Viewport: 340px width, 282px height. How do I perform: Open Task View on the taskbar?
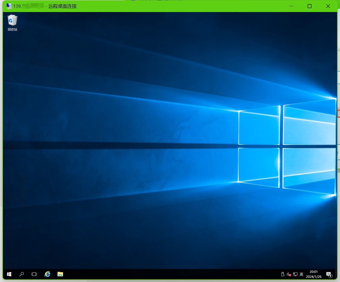(x=34, y=274)
